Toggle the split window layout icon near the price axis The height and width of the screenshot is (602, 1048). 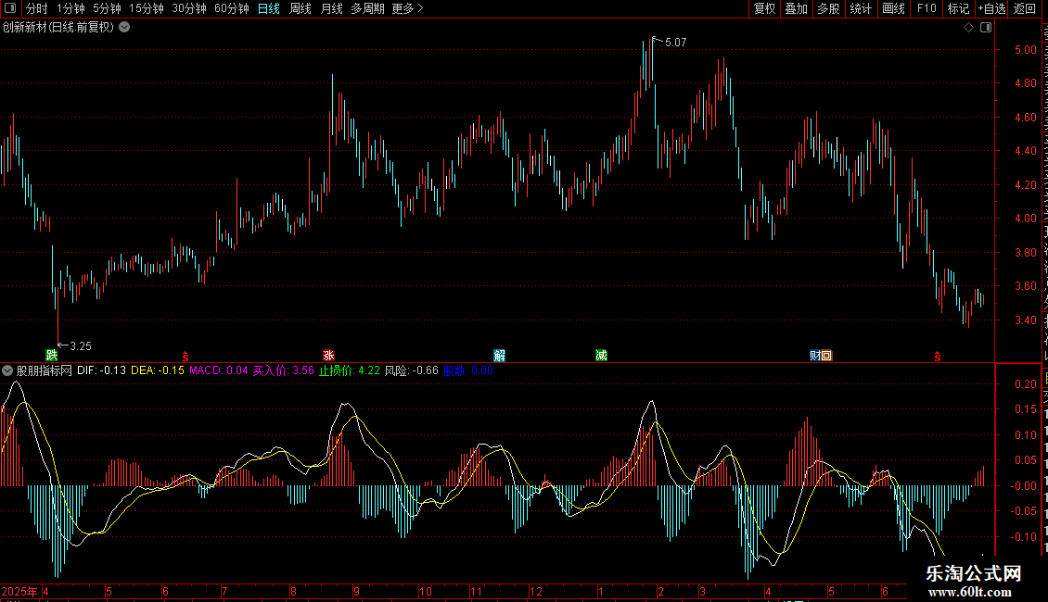pos(986,28)
